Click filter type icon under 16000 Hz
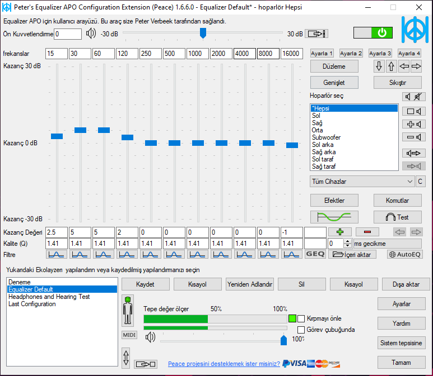 tap(292, 255)
